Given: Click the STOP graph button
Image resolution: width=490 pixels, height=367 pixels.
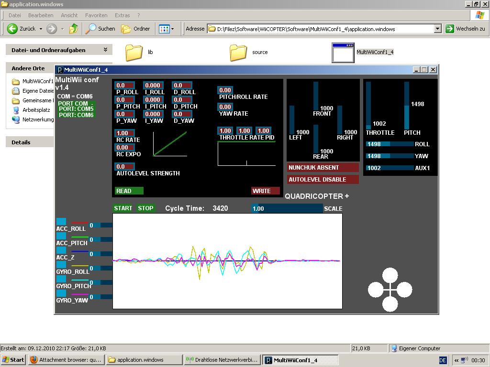Looking at the screenshot, I should 145,208.
